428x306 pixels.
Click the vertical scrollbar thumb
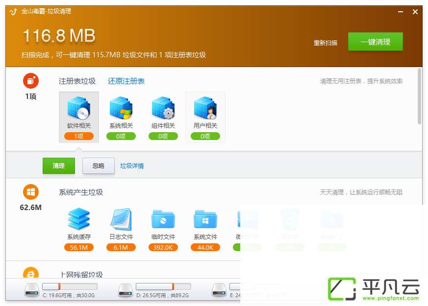420,96
